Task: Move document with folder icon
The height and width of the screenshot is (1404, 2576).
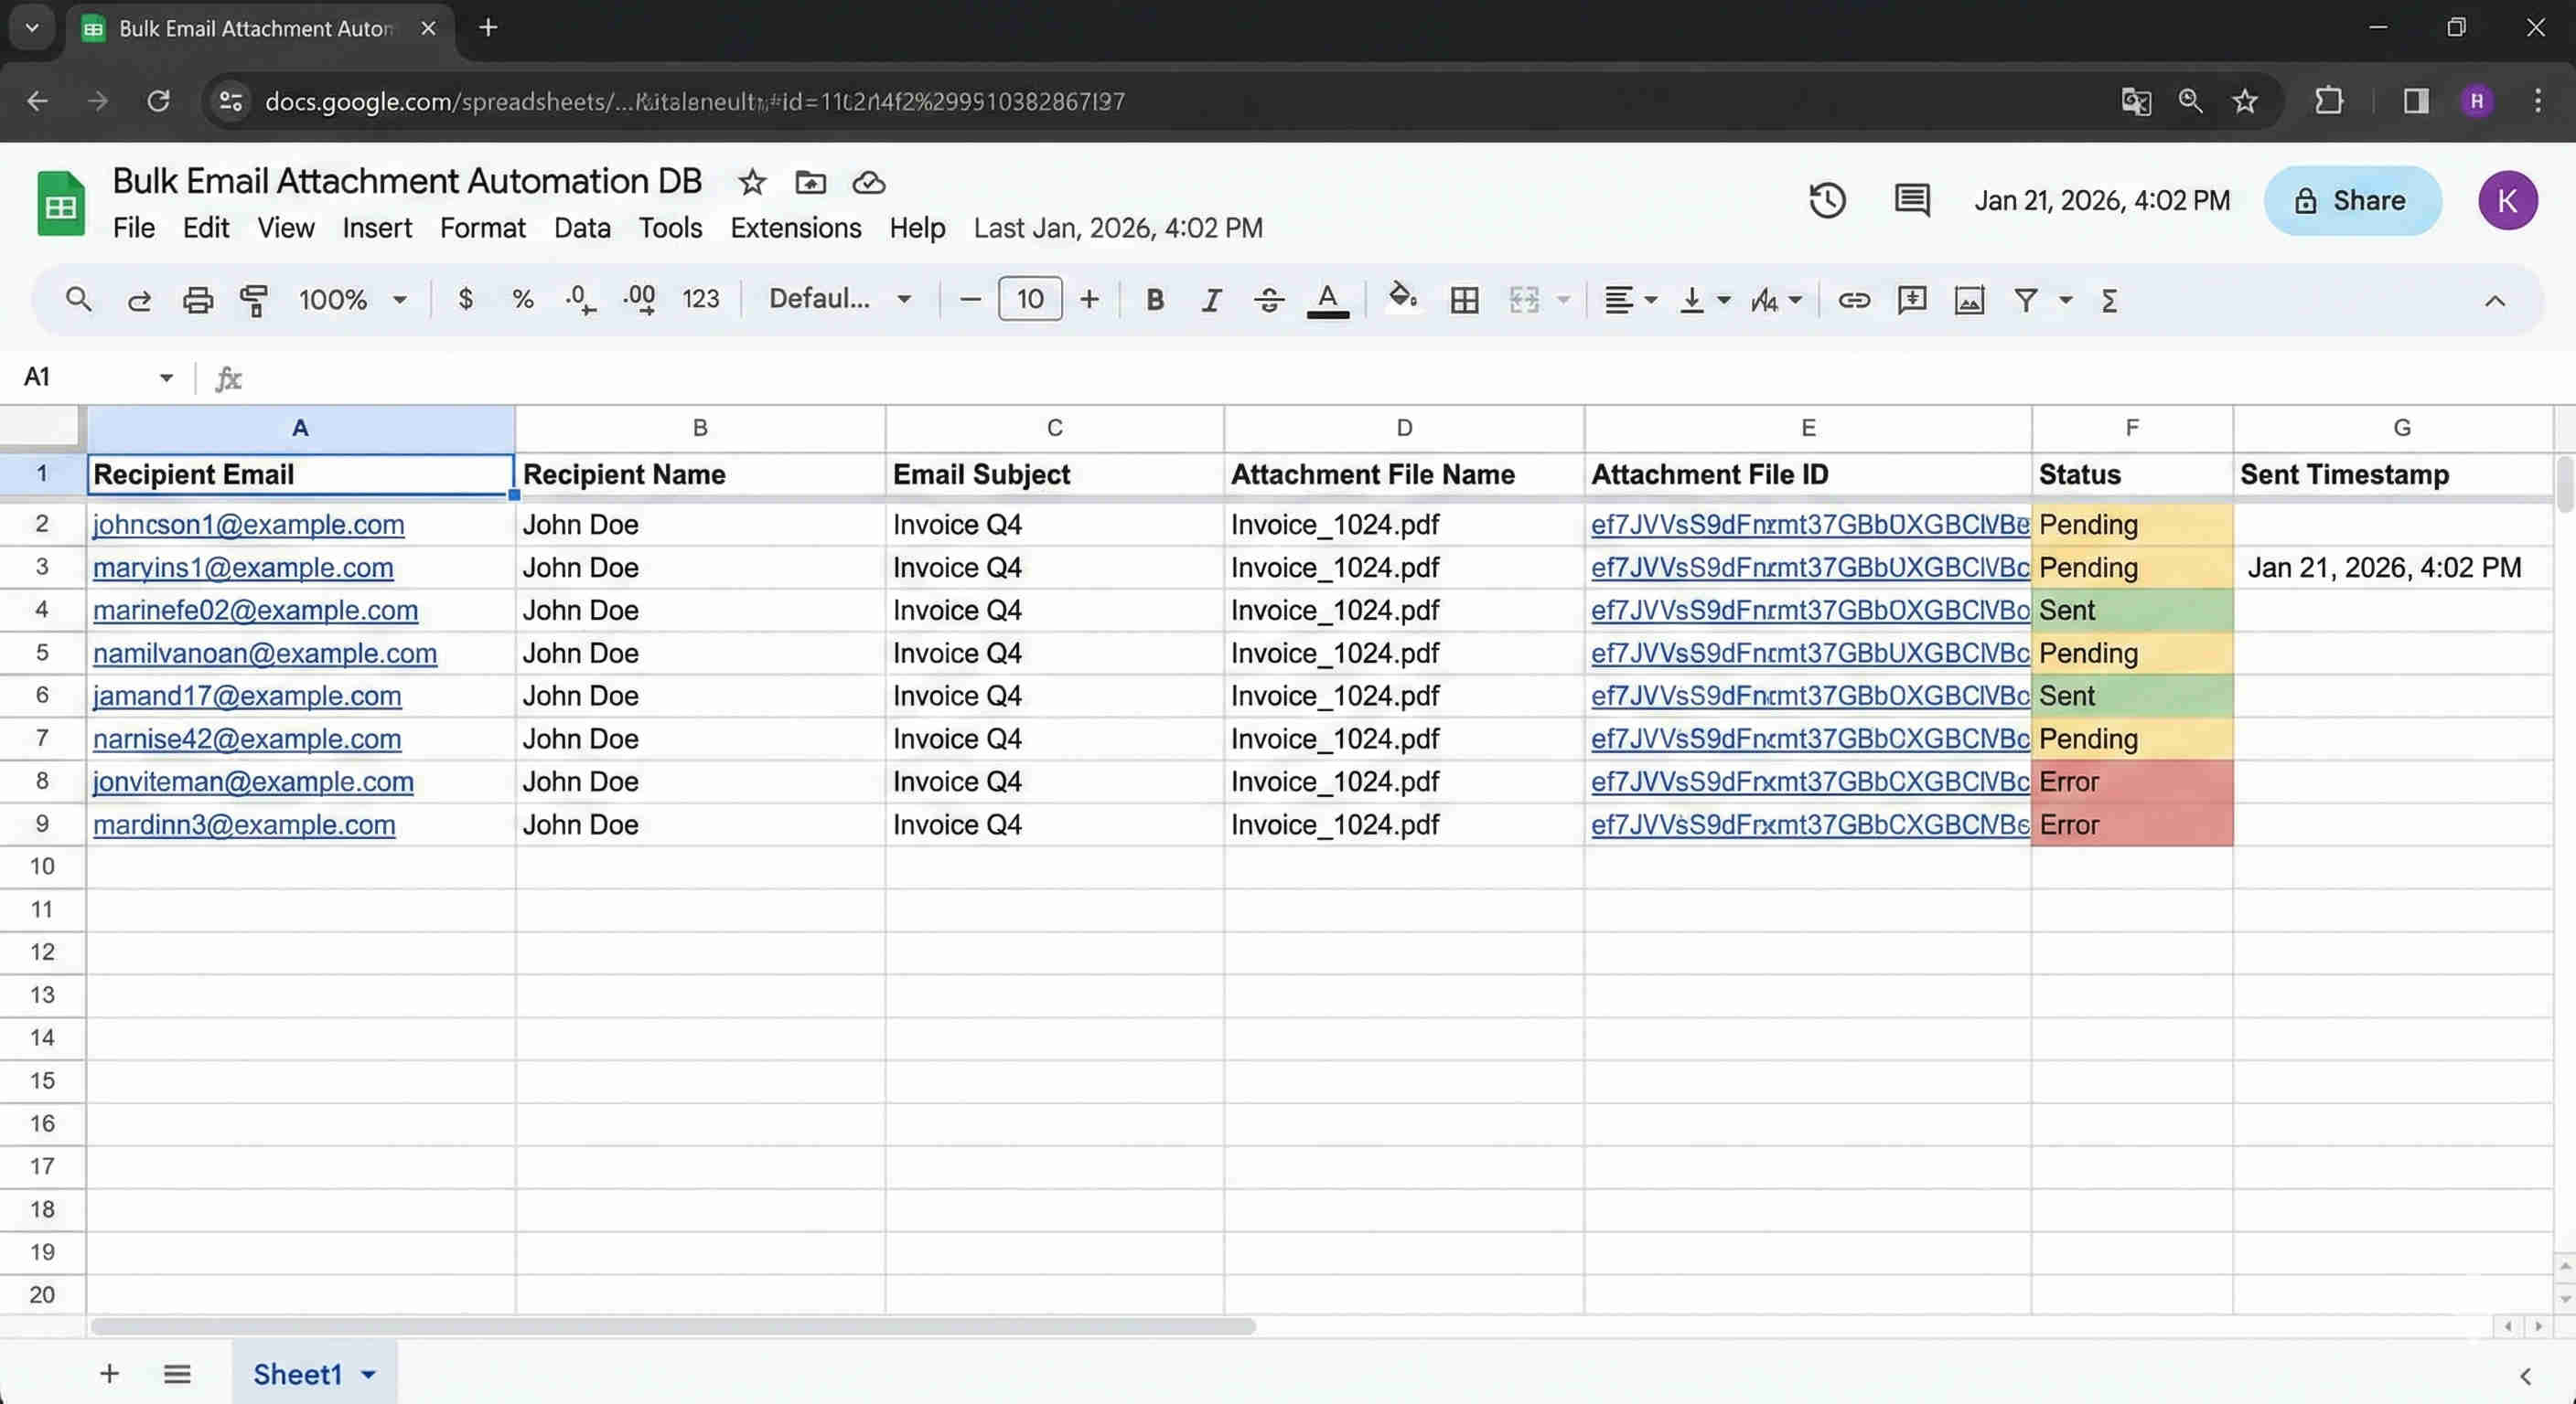Action: (x=810, y=182)
